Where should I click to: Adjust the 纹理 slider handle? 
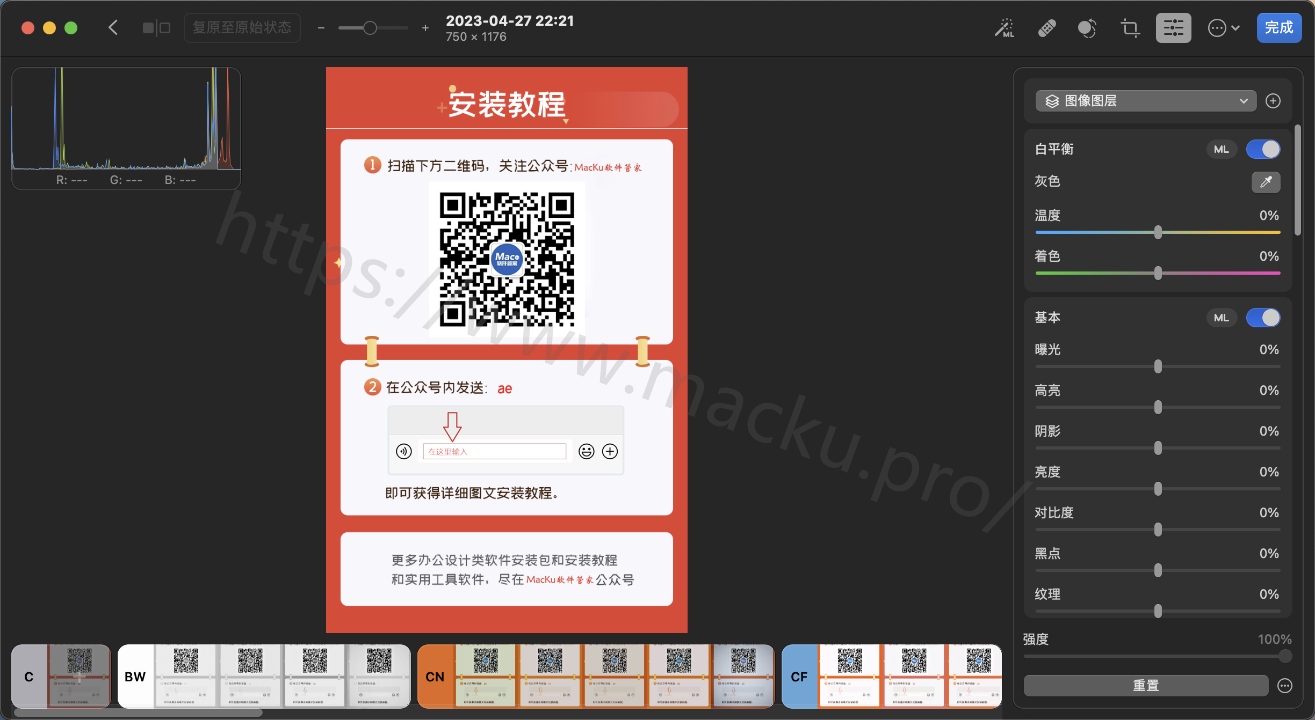click(1158, 611)
